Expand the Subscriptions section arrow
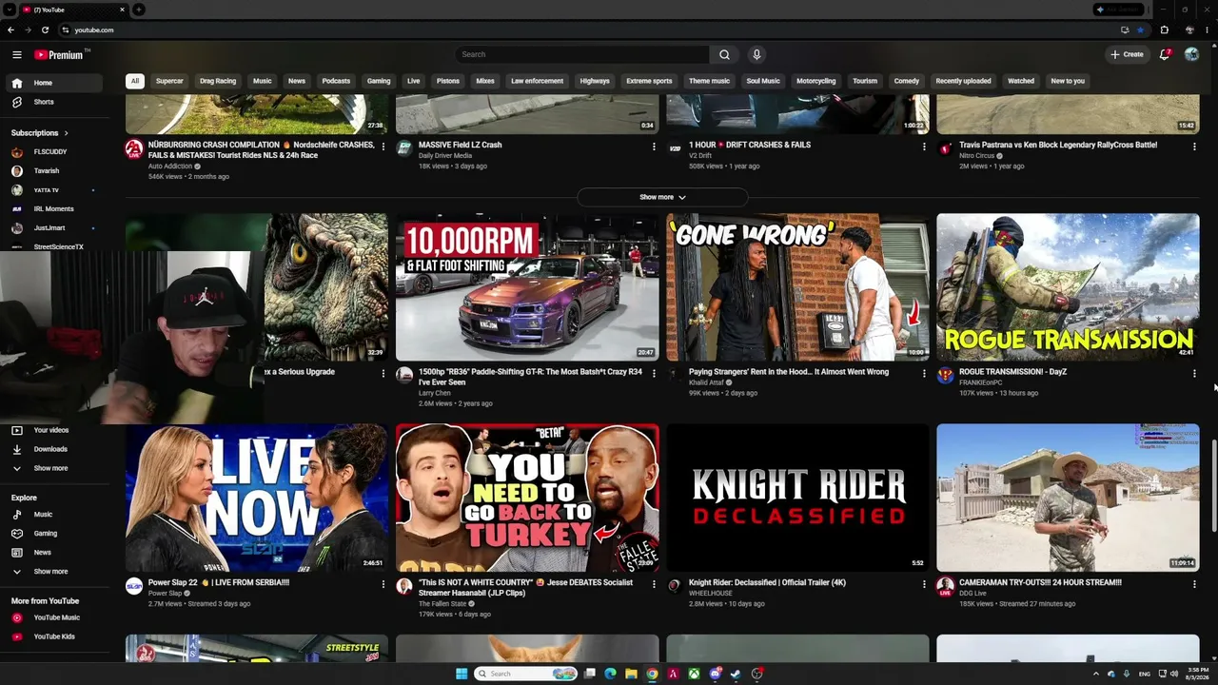This screenshot has width=1218, height=685. [66, 133]
